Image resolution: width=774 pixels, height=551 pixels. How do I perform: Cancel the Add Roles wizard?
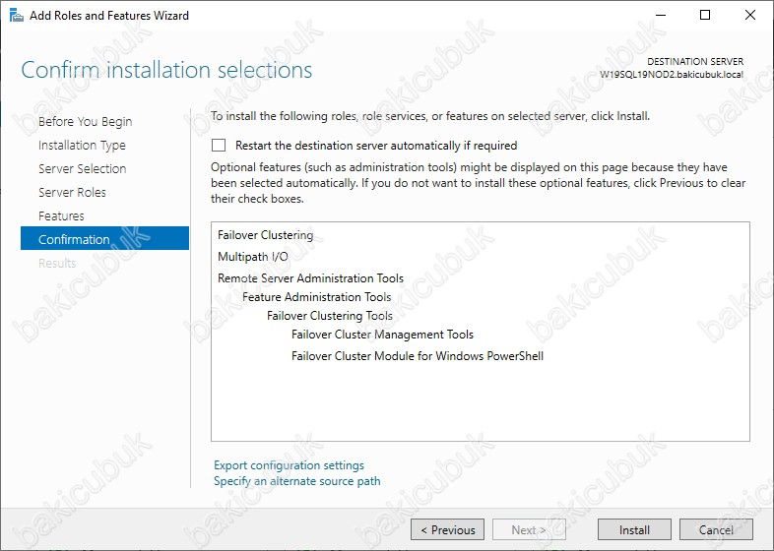tap(716, 529)
